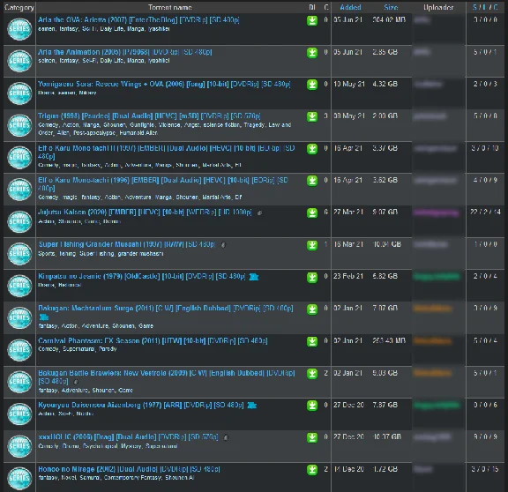Viewport: 508px width, 492px height.
Task: Download Kinpatsu no Jeanie (1979) torrent
Action: (x=312, y=277)
